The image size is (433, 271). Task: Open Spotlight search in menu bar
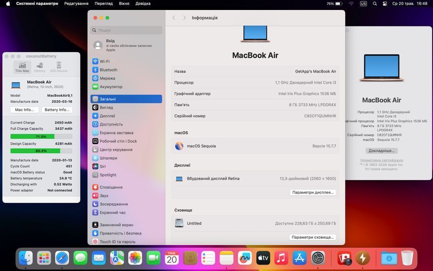pos(374,3)
